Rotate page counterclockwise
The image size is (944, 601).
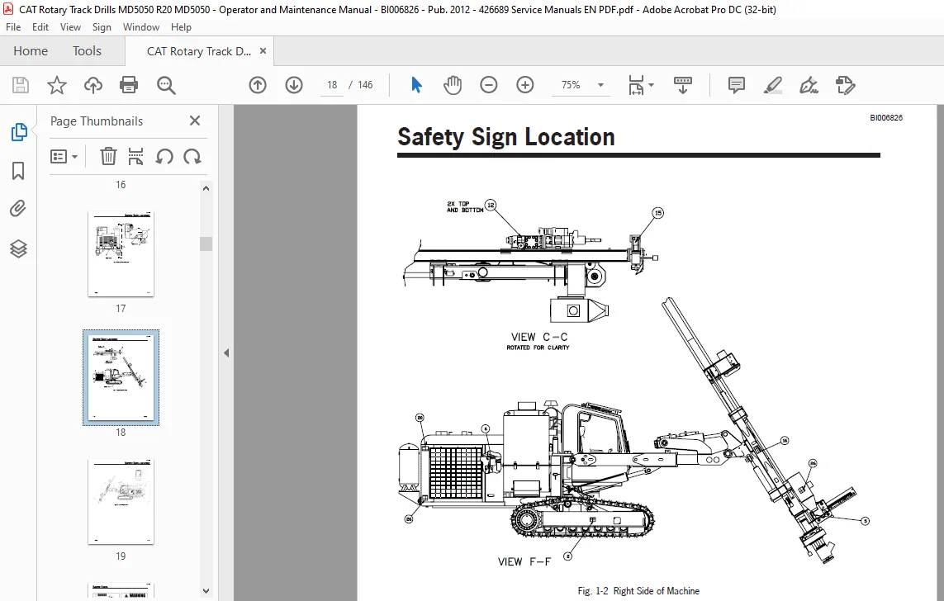pos(164,156)
